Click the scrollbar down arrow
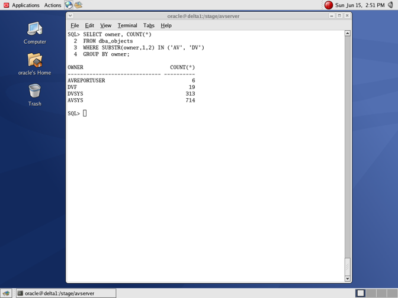 348,278
